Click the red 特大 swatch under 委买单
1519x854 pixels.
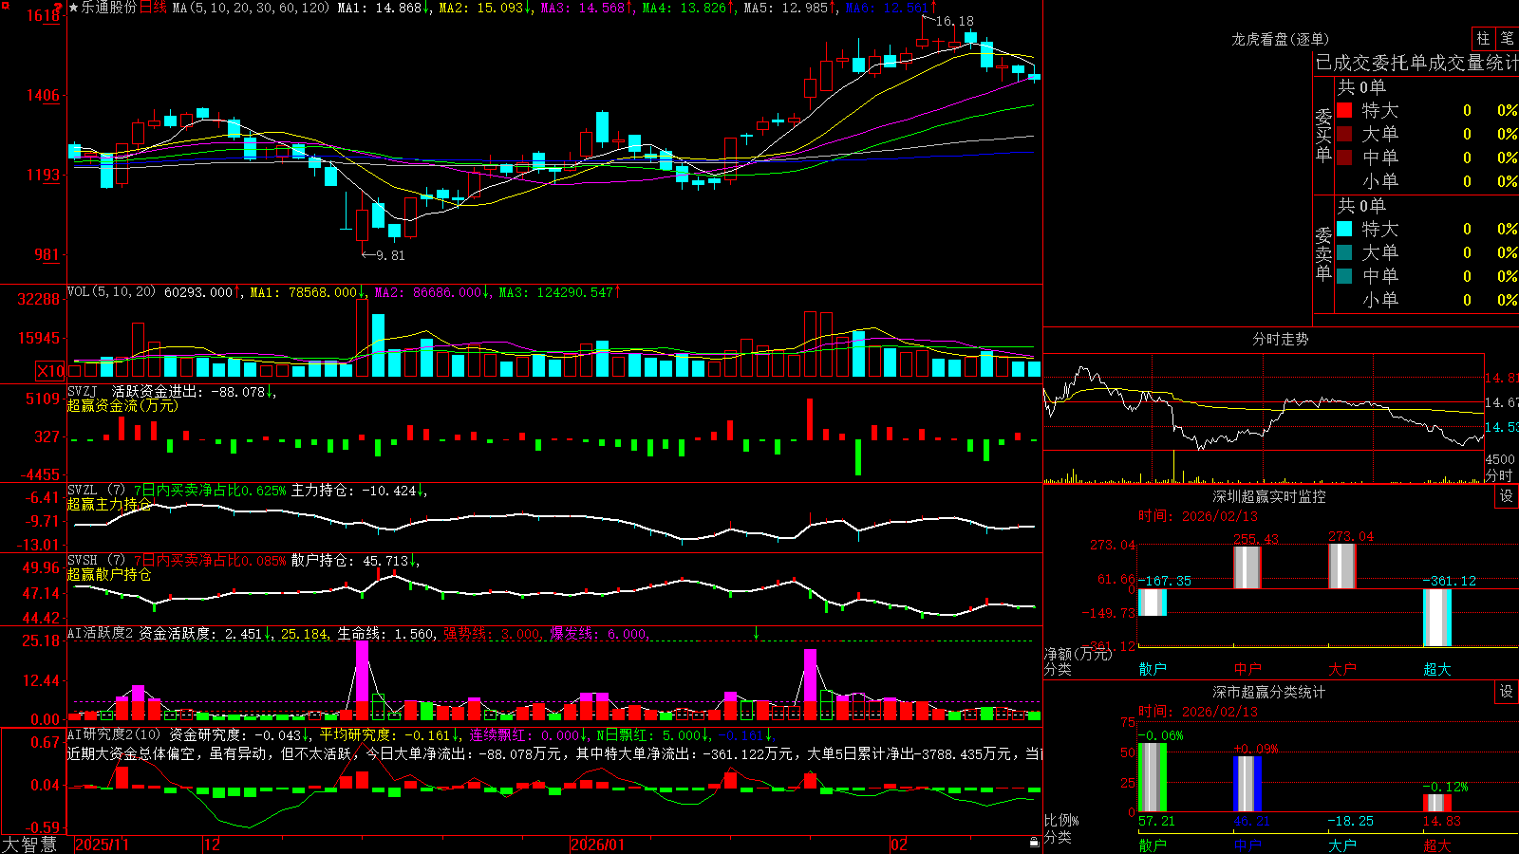(x=1344, y=110)
